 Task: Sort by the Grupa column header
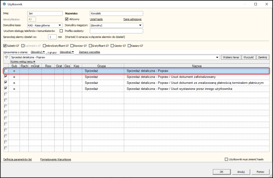click(103, 66)
